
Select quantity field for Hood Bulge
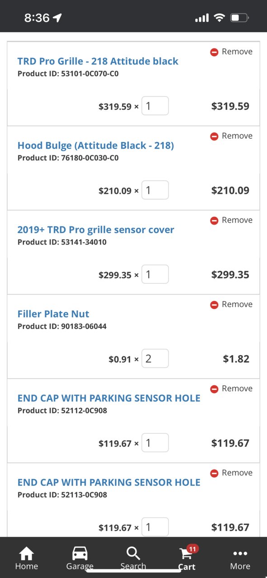(x=155, y=190)
